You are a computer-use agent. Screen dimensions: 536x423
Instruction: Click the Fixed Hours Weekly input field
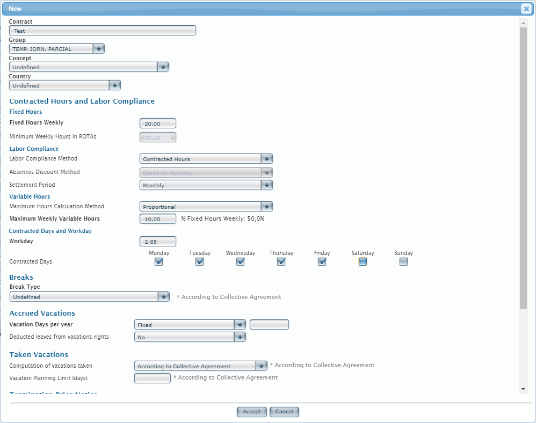coord(157,123)
